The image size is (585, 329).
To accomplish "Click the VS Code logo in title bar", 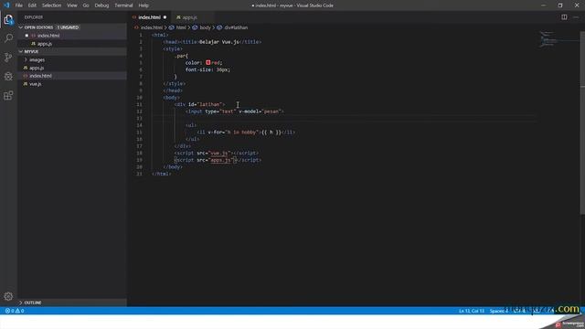I will pos(6,5).
